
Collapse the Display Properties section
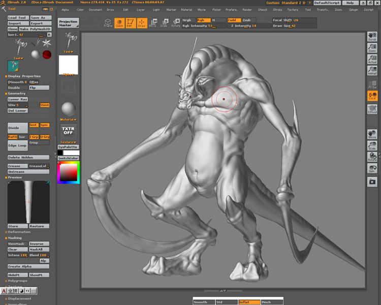click(24, 76)
